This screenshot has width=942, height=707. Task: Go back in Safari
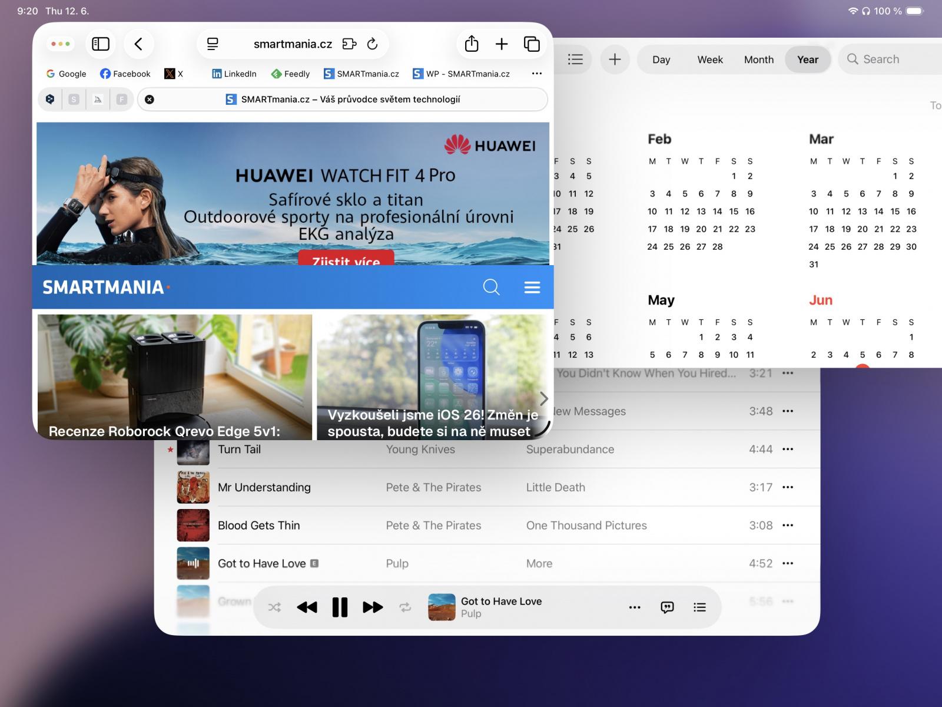point(139,44)
